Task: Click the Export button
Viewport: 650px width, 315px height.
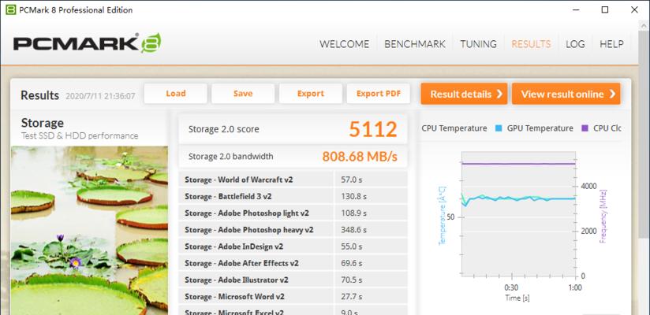Action: (x=311, y=94)
